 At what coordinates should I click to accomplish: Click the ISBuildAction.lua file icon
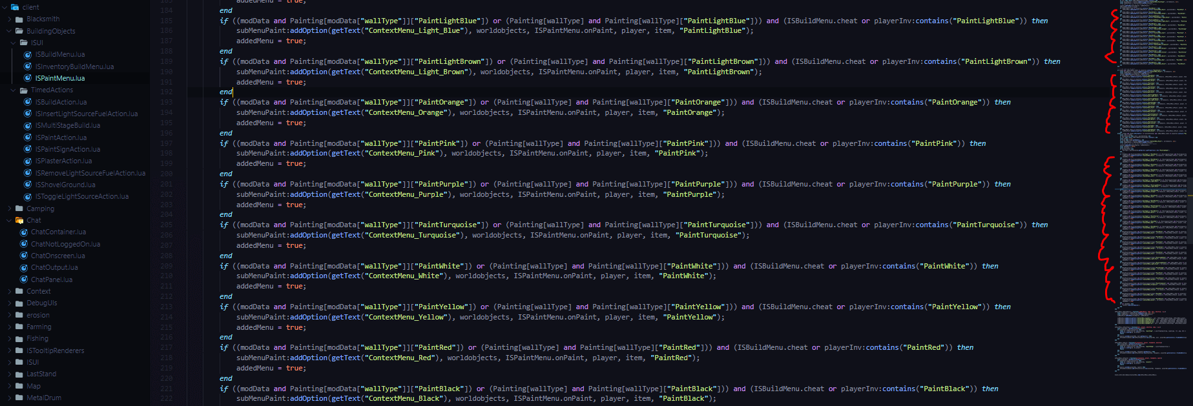[28, 102]
